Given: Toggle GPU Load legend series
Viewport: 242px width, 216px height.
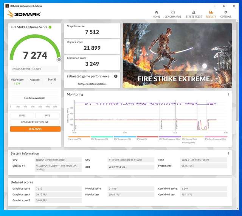Looking at the screenshot, I should pyautogui.click(x=147, y=138).
